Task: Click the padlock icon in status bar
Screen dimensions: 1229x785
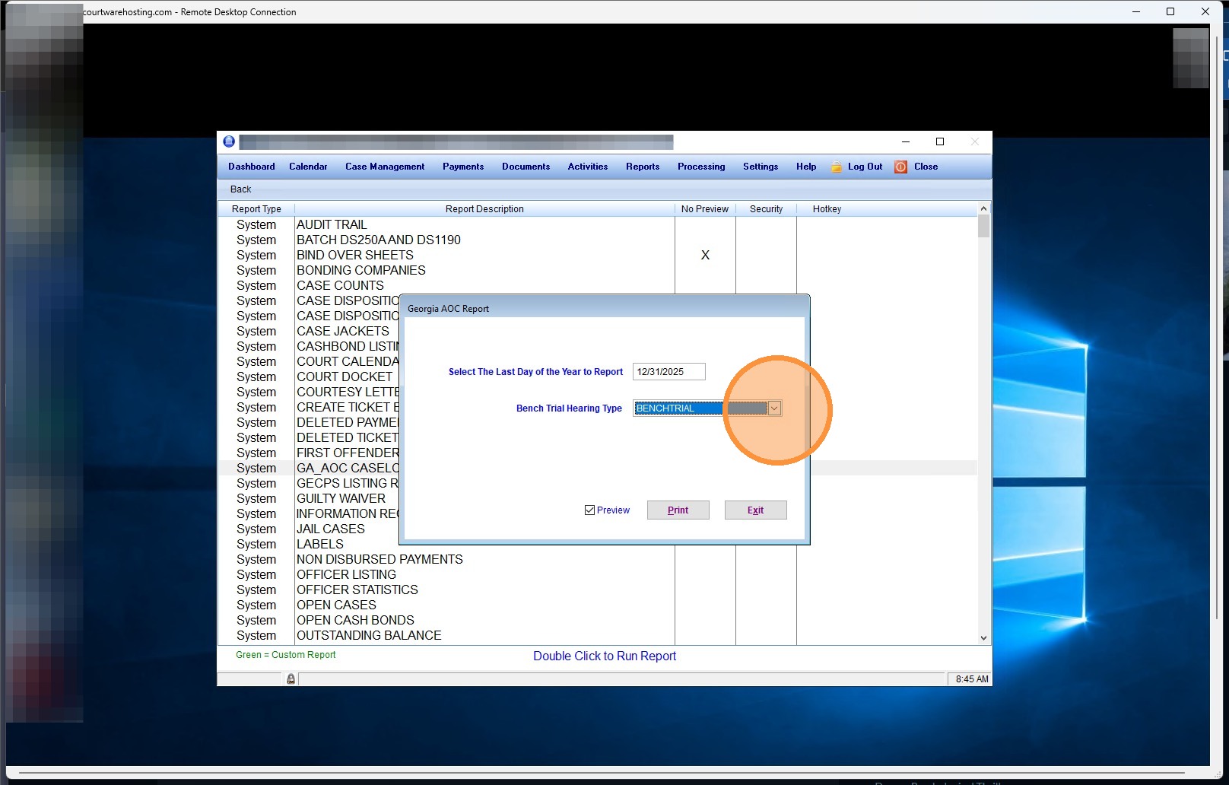Action: pos(291,679)
